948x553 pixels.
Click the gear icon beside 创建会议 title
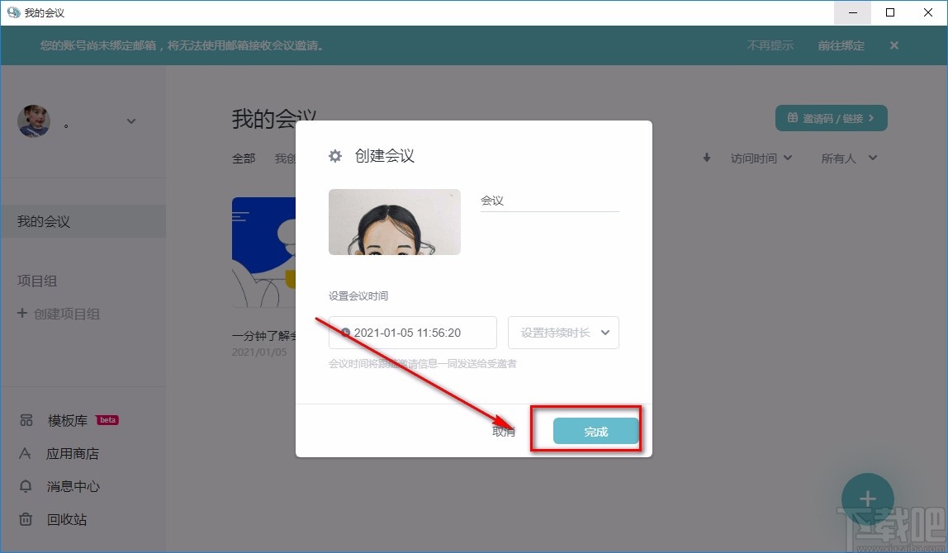point(334,155)
